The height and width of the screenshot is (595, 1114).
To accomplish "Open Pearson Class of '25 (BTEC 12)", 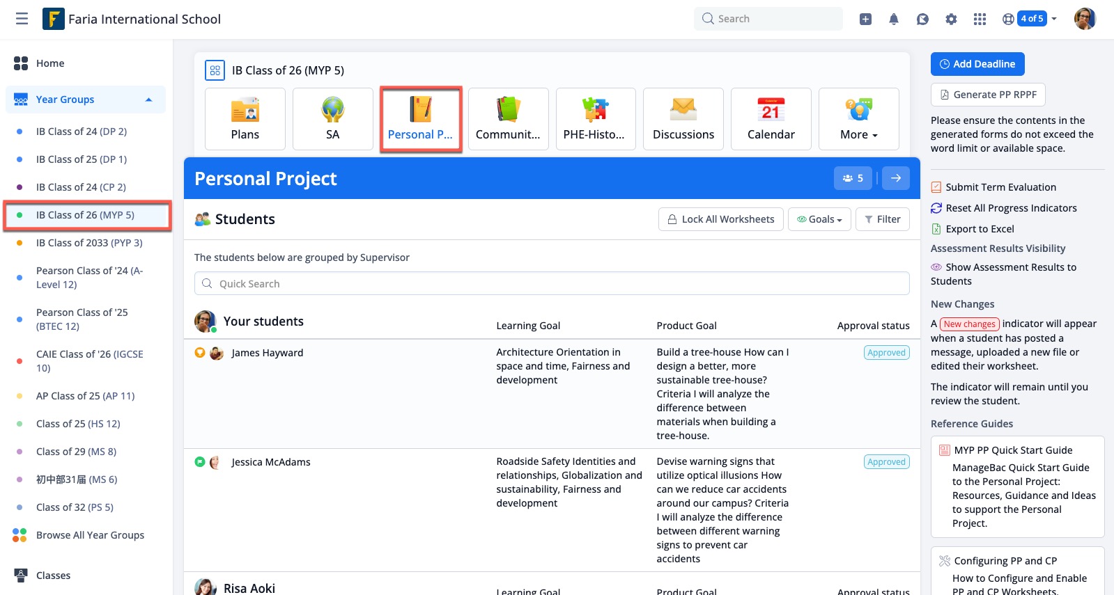I will [x=82, y=319].
